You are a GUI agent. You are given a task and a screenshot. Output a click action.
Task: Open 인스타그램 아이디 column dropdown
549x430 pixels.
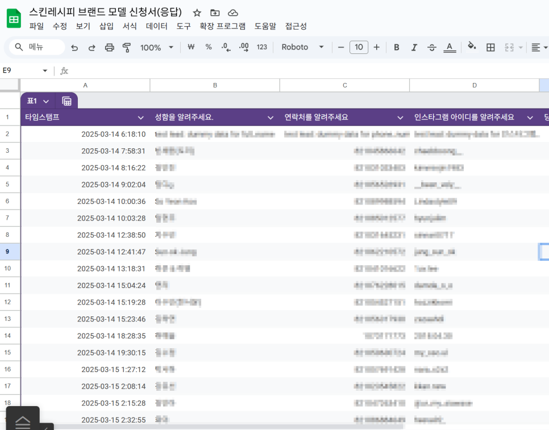click(x=530, y=118)
